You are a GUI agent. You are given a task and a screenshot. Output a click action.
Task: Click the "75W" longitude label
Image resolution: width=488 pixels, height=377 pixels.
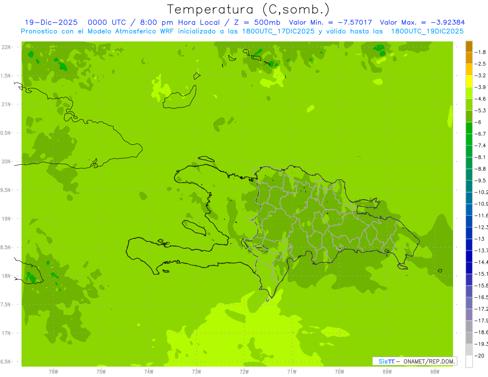[101, 372]
